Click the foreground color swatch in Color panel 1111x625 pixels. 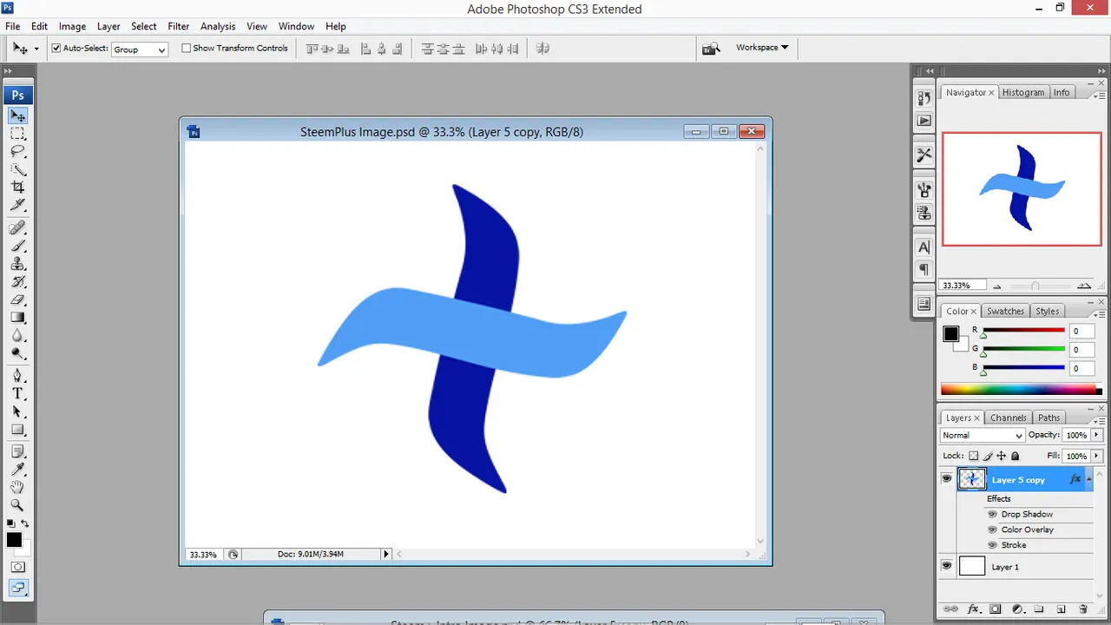click(951, 334)
